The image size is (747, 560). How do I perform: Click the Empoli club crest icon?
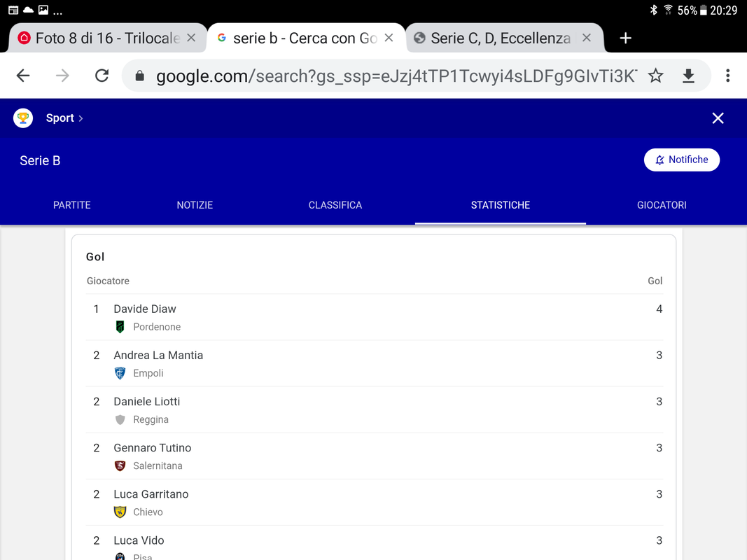pos(120,373)
